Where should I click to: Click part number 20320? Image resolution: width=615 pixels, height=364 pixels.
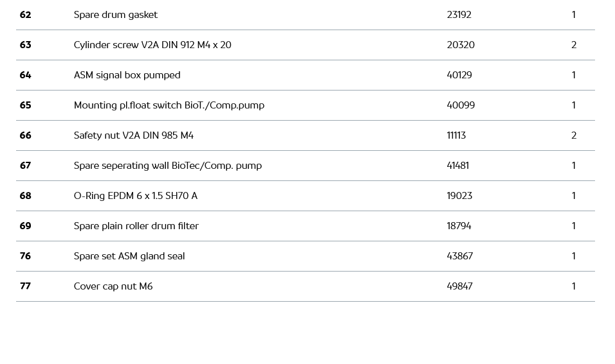461,45
